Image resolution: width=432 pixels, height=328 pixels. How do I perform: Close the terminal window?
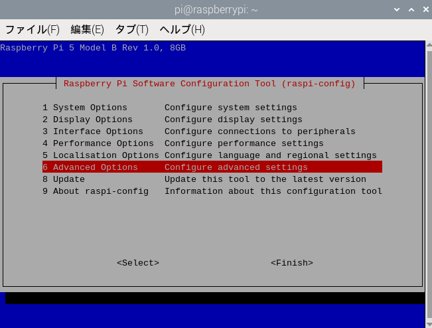click(x=425, y=10)
